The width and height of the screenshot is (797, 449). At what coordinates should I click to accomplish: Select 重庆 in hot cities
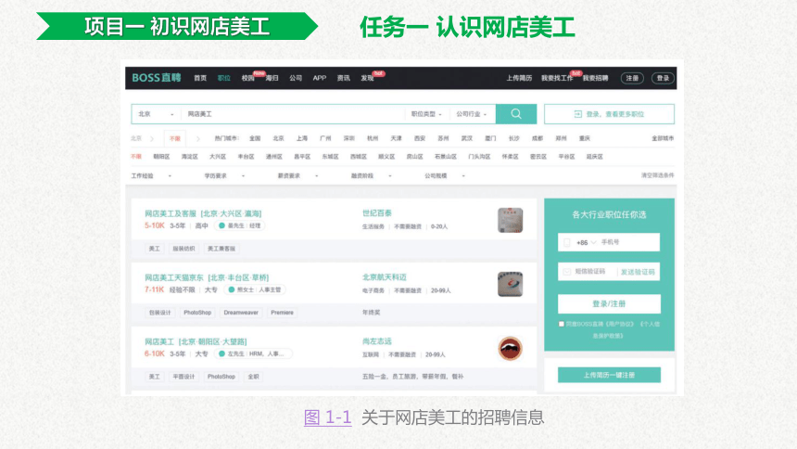(585, 138)
